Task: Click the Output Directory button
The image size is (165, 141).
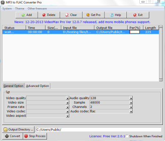Action: point(18,130)
